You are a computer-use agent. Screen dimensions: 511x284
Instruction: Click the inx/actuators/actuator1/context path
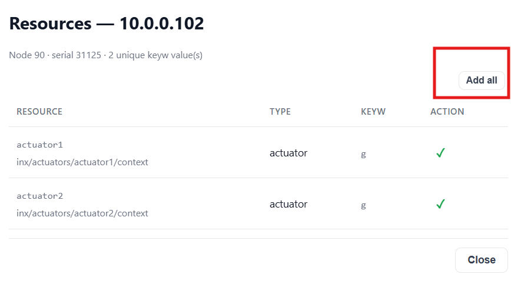point(82,162)
